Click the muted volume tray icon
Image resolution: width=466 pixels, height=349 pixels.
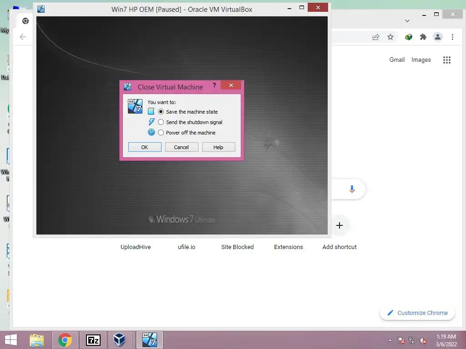click(x=423, y=340)
